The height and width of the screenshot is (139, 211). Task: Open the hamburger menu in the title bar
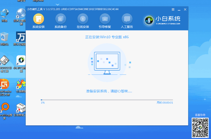(173, 9)
